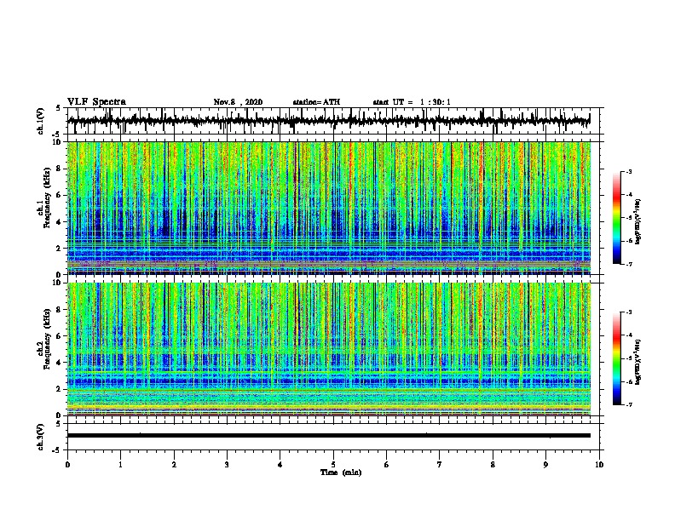Click the "VLF Spectra" title text
The width and height of the screenshot is (675, 521).
96,102
